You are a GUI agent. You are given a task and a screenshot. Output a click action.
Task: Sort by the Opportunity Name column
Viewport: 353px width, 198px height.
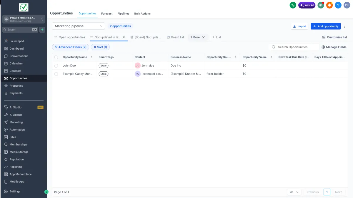tap(91, 57)
